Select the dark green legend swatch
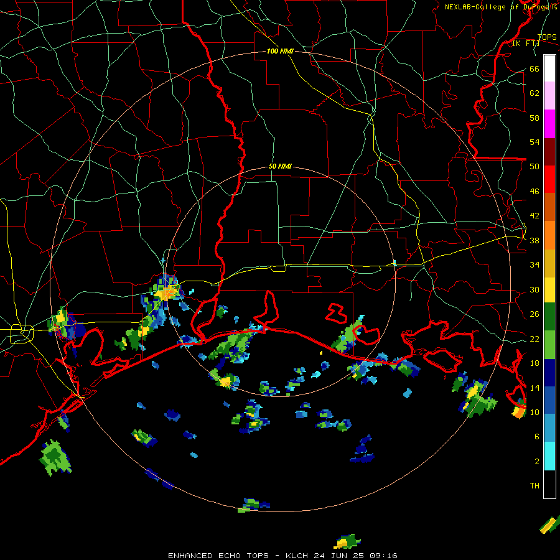560x560 pixels. point(549,317)
